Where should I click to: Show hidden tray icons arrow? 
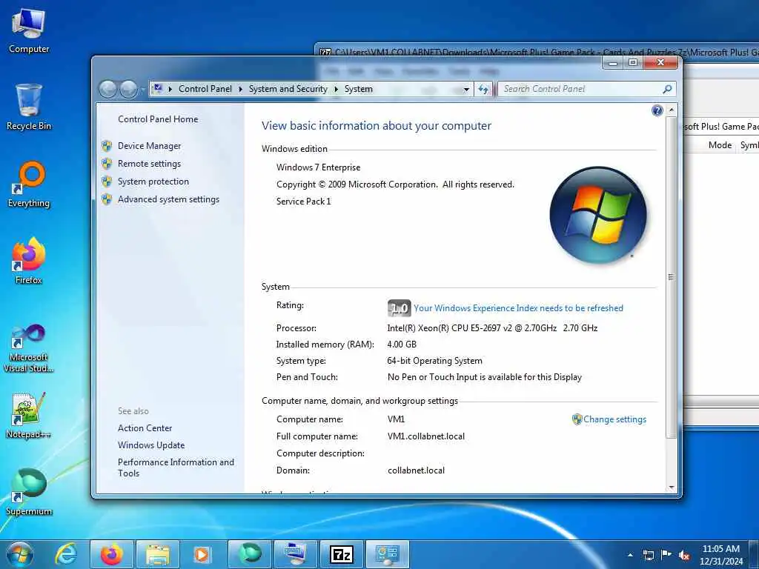click(630, 555)
